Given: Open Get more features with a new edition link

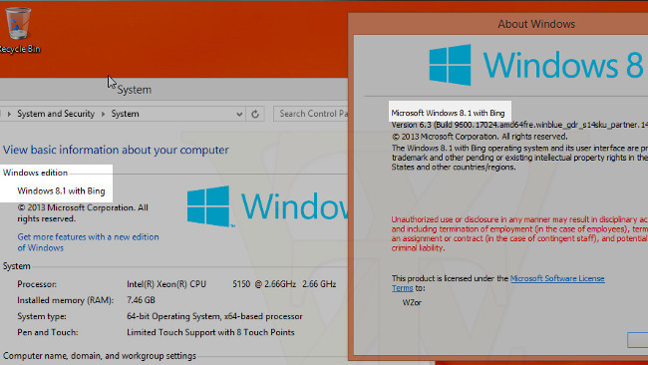Looking at the screenshot, I should click(88, 242).
